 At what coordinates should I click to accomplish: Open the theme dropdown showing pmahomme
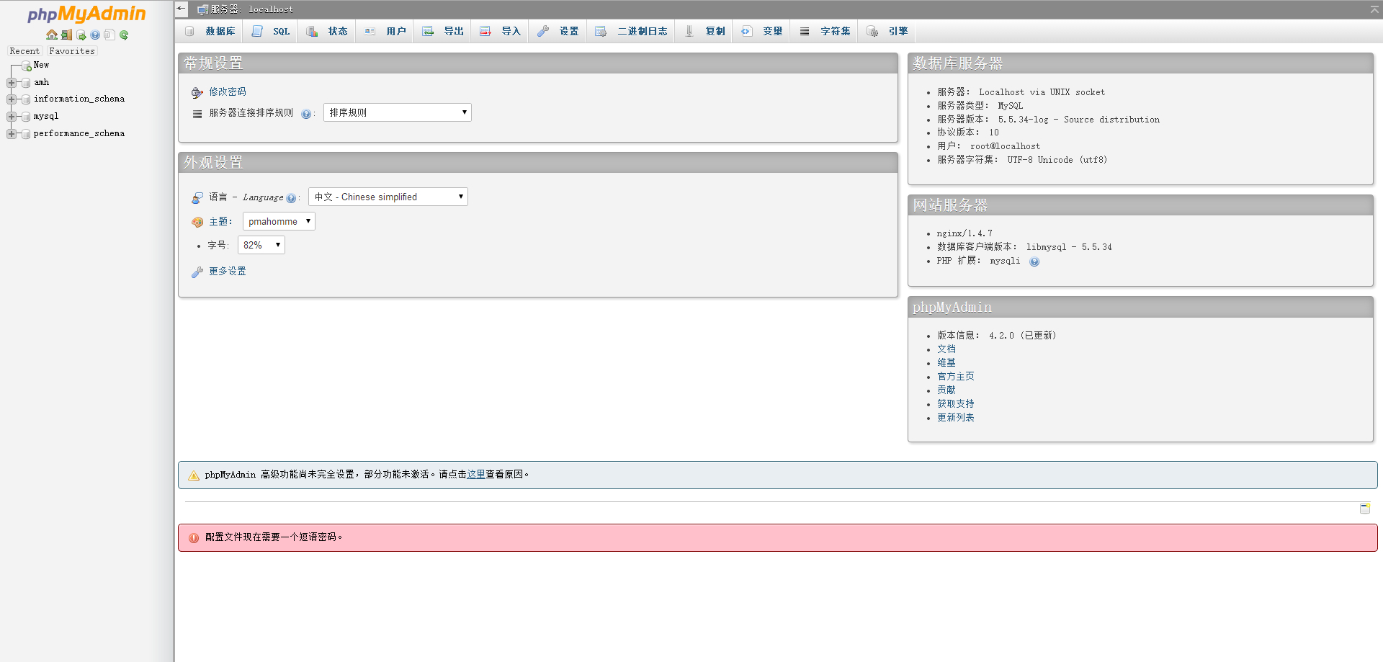[x=279, y=221]
